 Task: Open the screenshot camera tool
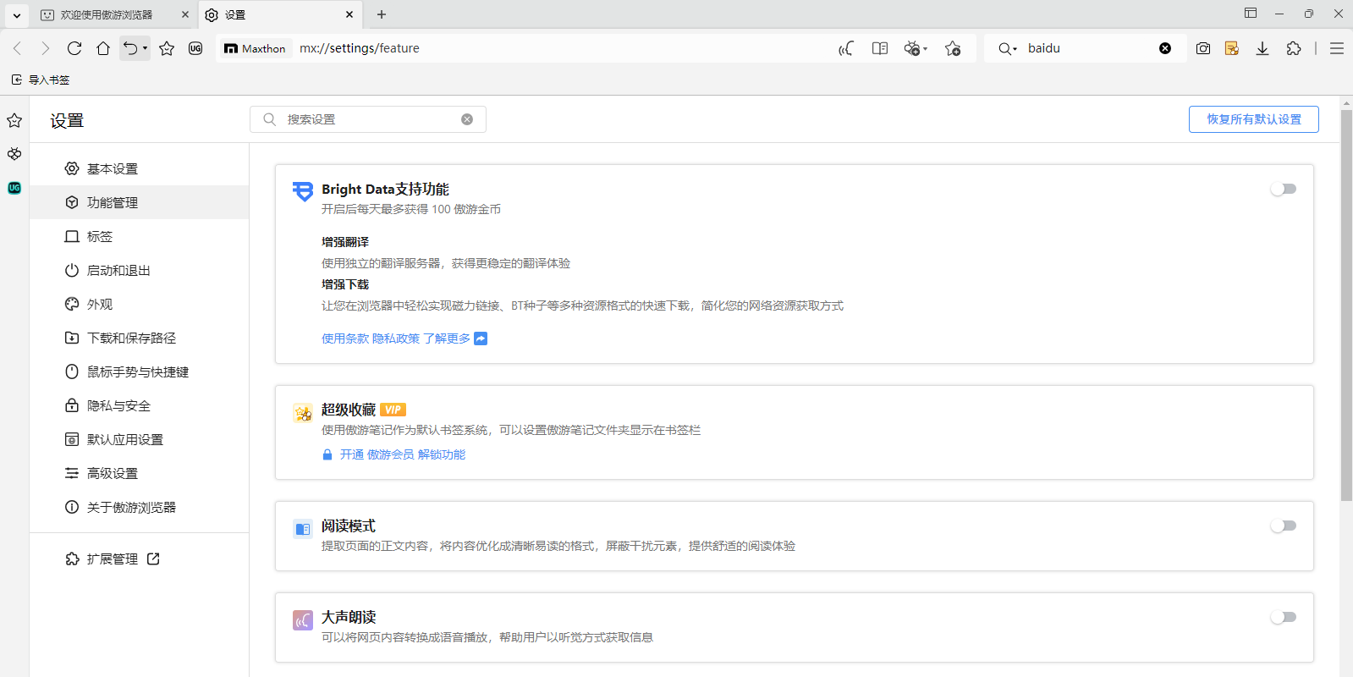[1202, 49]
